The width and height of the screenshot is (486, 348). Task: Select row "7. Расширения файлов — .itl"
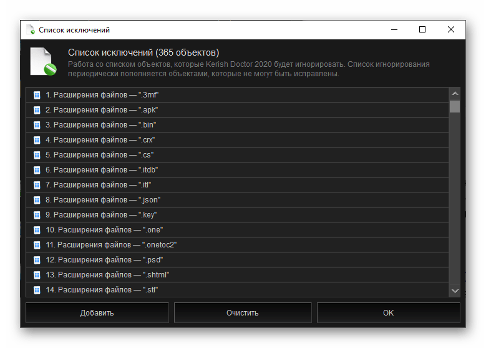[238, 185]
